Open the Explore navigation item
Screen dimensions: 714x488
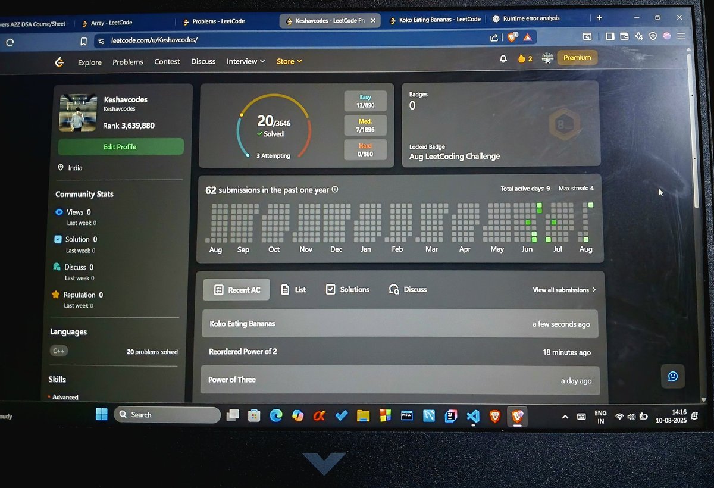click(90, 62)
